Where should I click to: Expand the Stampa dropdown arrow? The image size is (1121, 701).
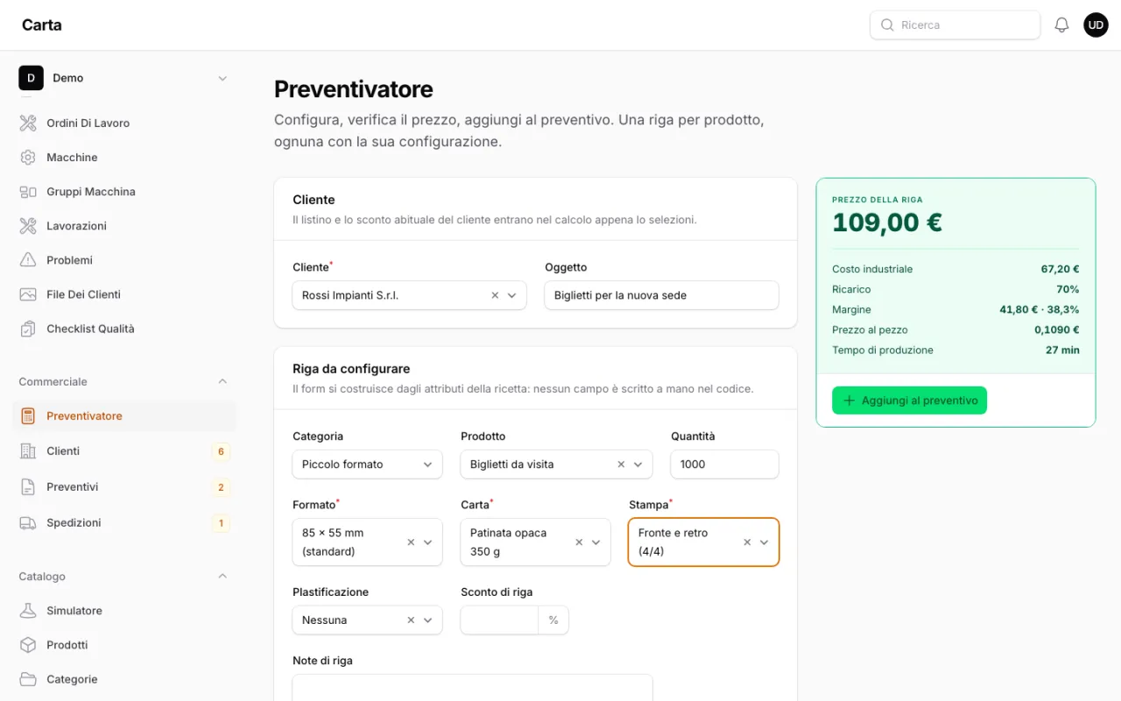pyautogui.click(x=765, y=542)
